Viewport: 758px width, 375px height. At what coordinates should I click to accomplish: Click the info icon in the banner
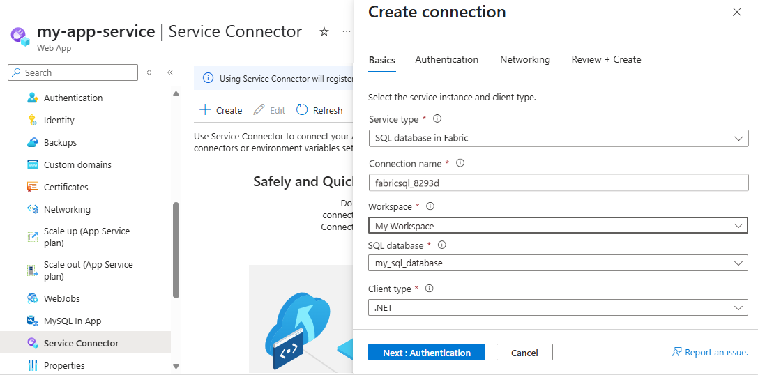(207, 78)
